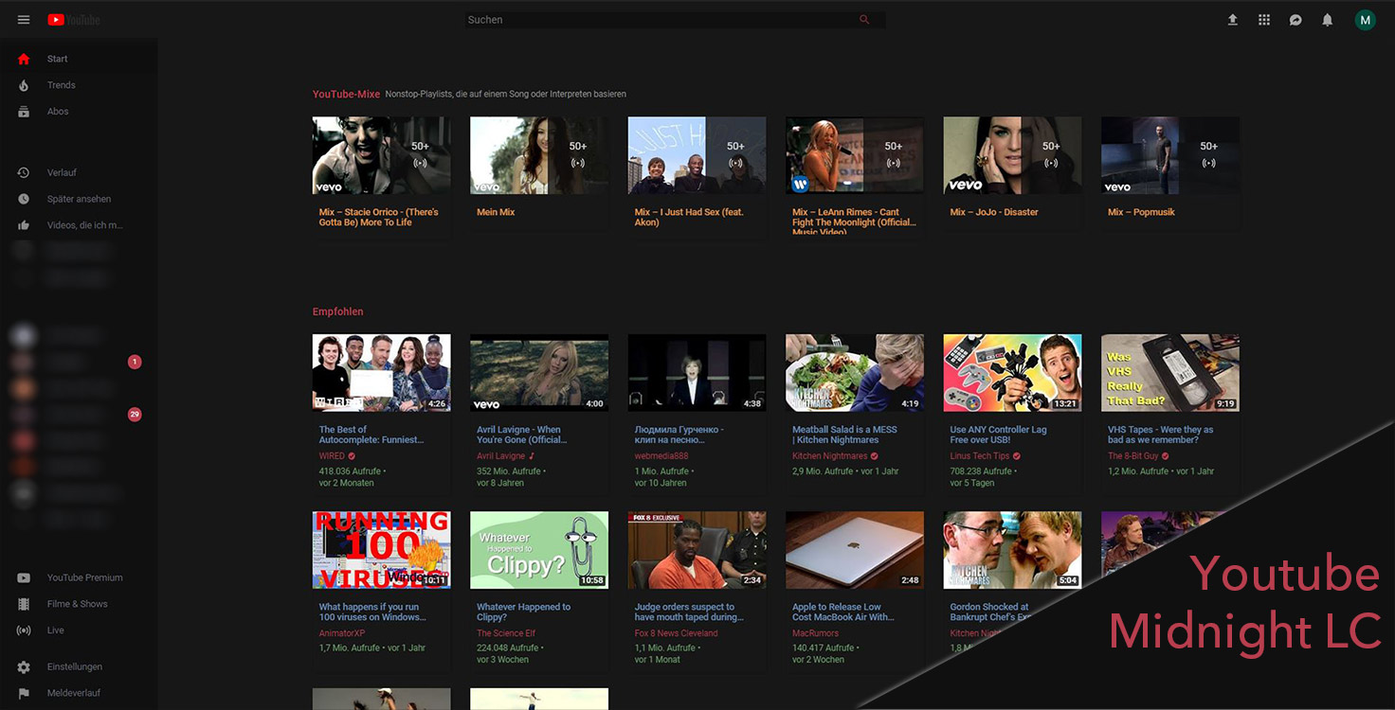1395x710 pixels.
Task: Open the Popmusik mix thumbnail
Action: pyautogui.click(x=1170, y=155)
